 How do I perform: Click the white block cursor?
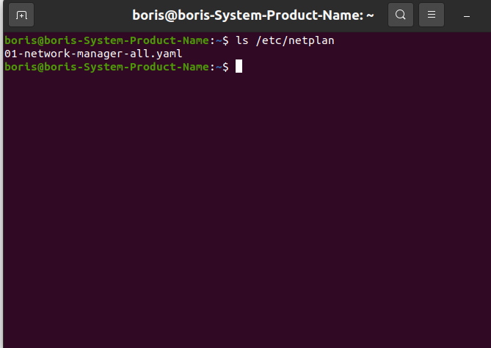pyautogui.click(x=239, y=67)
